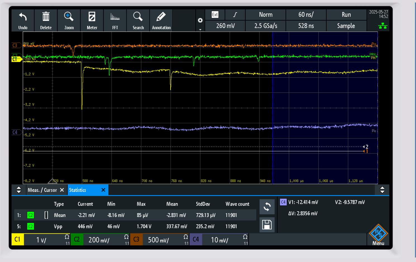The width and height of the screenshot is (416, 262).
Task: Collapse panel using right up-down arrows
Action: coord(382,190)
